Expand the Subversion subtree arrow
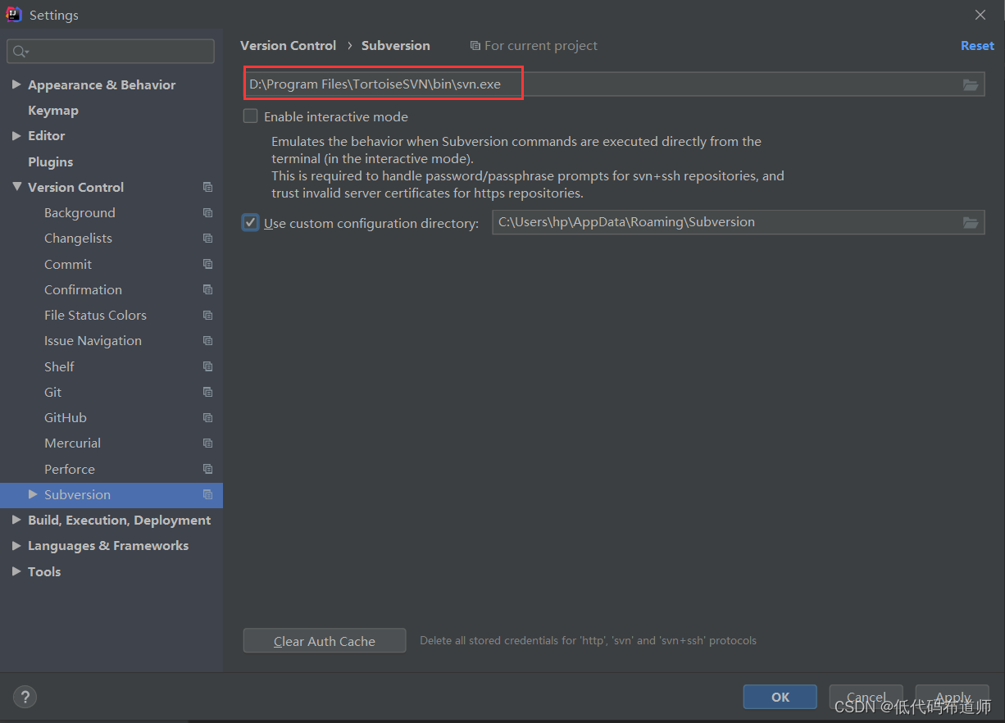The width and height of the screenshot is (1005, 723). [x=33, y=494]
